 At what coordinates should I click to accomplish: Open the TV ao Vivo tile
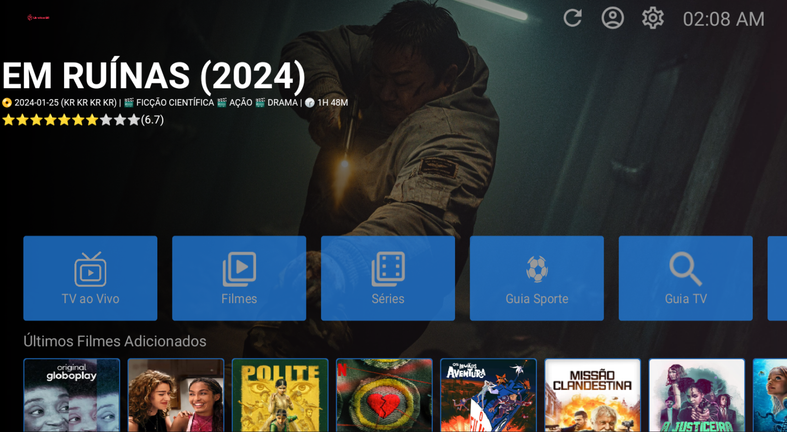coord(90,278)
